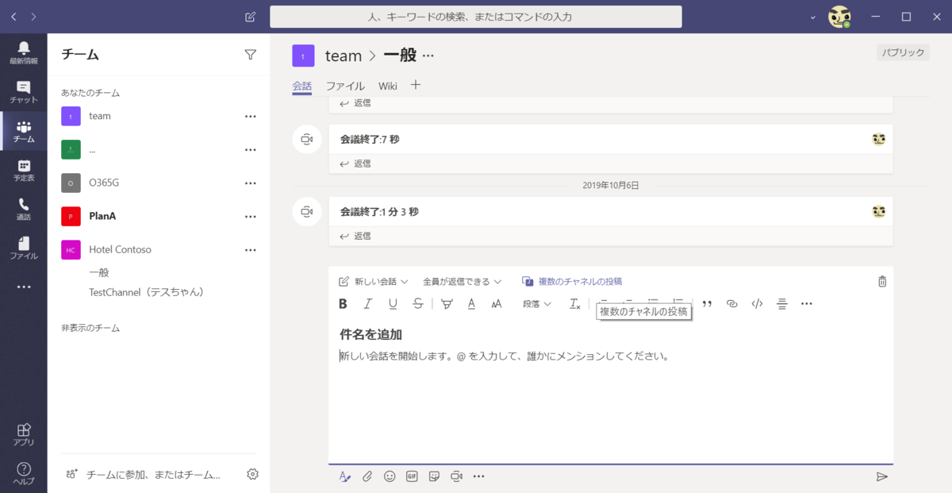
Task: Attach a file with the paperclip icon
Action: [x=367, y=476]
